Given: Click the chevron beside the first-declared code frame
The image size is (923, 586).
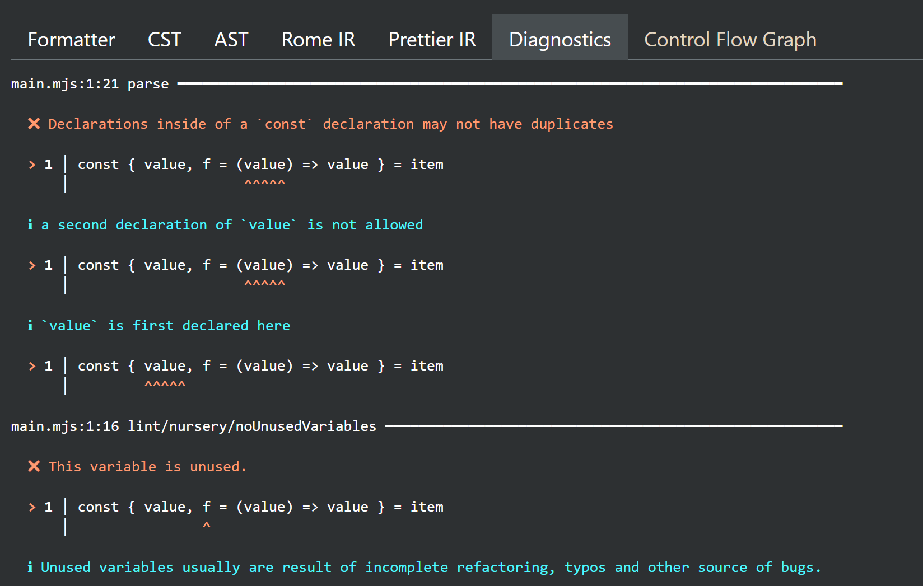Looking at the screenshot, I should [x=31, y=365].
